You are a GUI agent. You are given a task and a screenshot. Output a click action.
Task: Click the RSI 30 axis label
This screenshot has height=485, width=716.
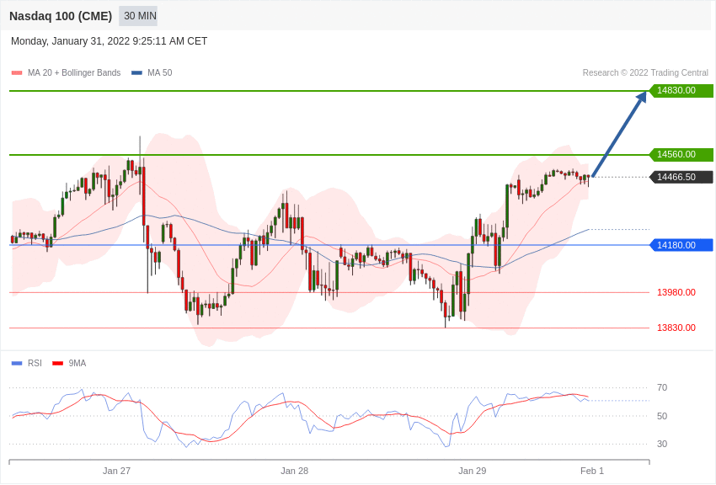pyautogui.click(x=662, y=444)
